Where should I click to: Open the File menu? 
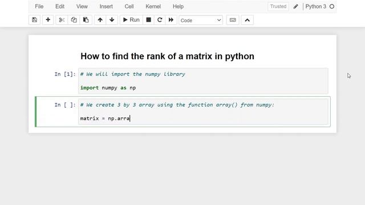pos(39,6)
